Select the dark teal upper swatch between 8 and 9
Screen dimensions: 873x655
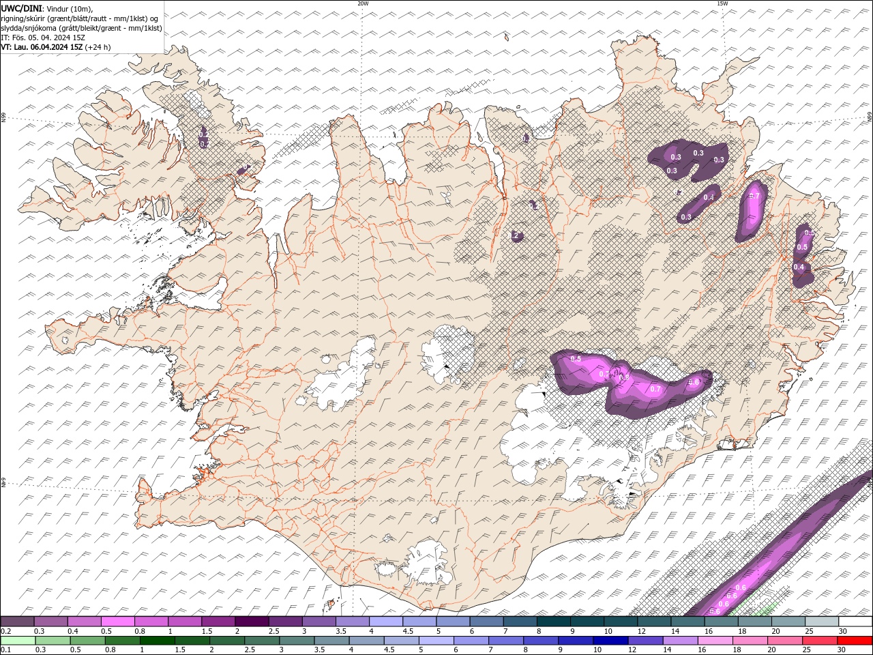(x=553, y=622)
